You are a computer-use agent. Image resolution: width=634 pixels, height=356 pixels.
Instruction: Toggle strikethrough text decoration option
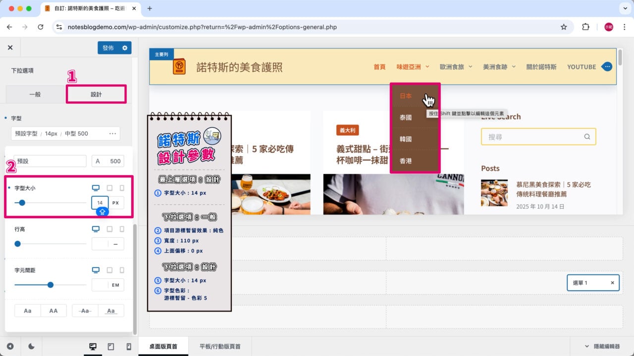(x=84, y=310)
